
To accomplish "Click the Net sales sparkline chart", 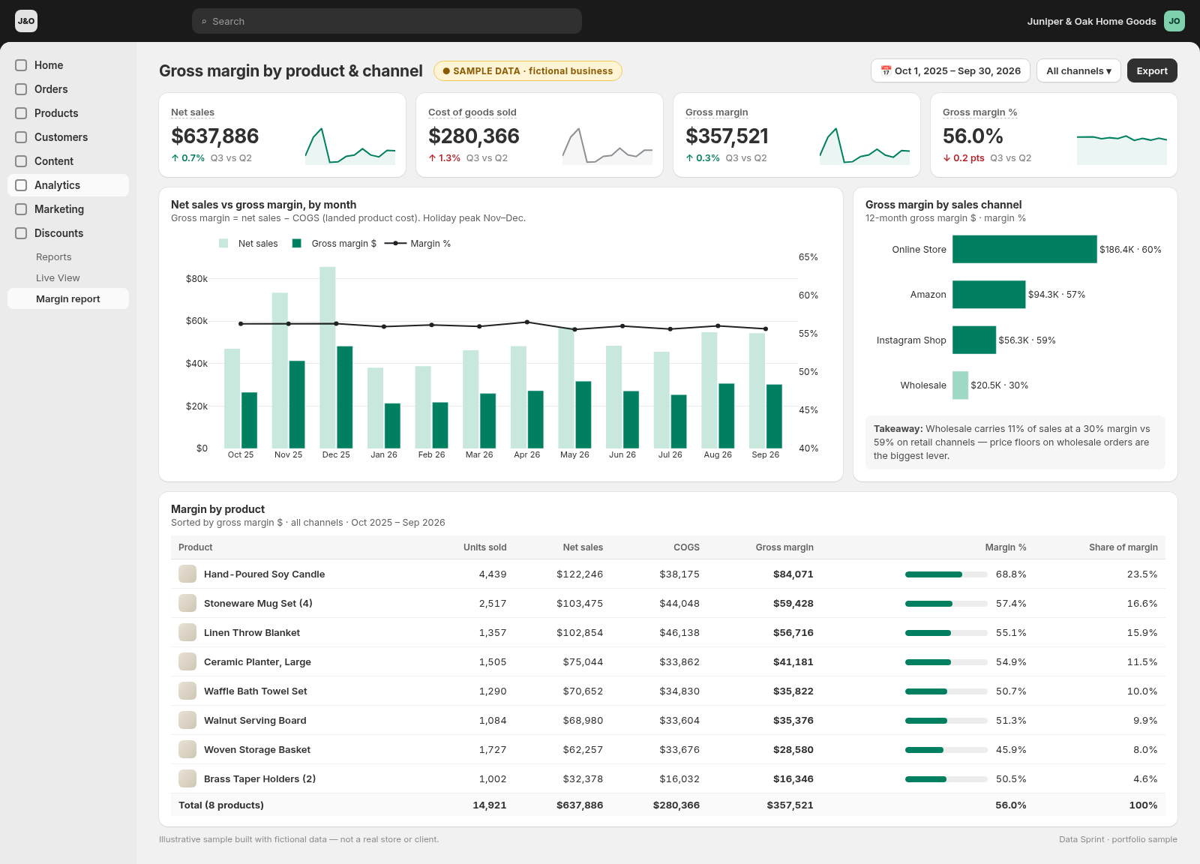I will click(350, 145).
